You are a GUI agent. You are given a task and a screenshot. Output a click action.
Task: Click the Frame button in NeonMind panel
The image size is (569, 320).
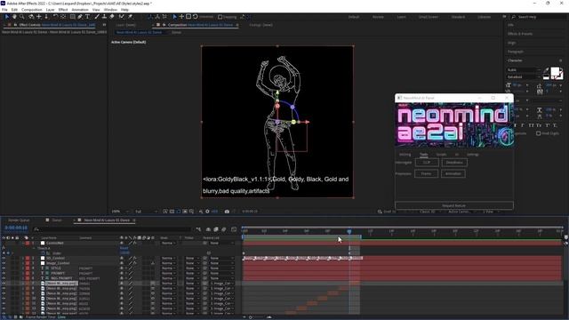pyautogui.click(x=426, y=174)
